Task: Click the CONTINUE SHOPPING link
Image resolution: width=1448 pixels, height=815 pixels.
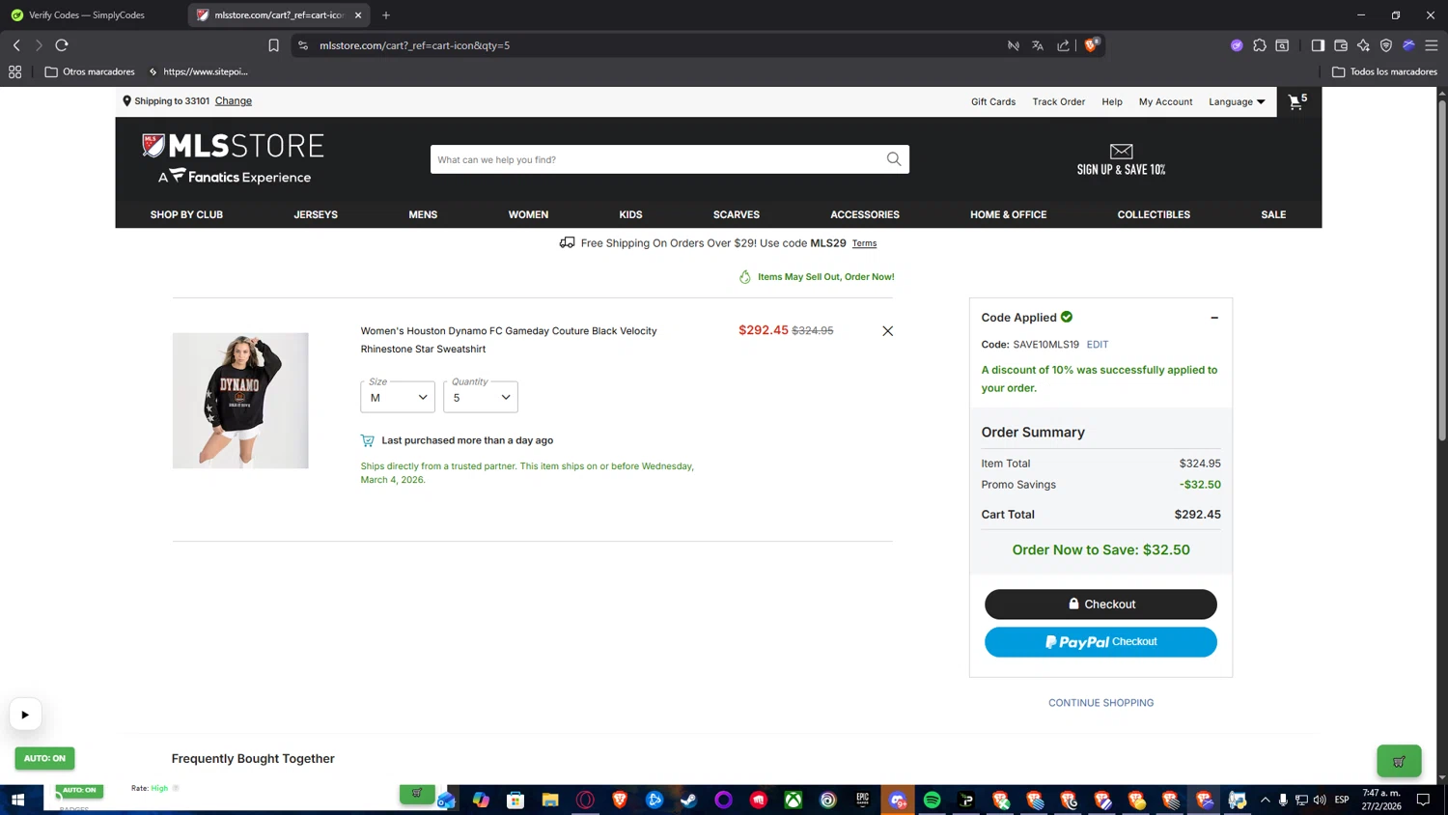Action: (x=1100, y=703)
